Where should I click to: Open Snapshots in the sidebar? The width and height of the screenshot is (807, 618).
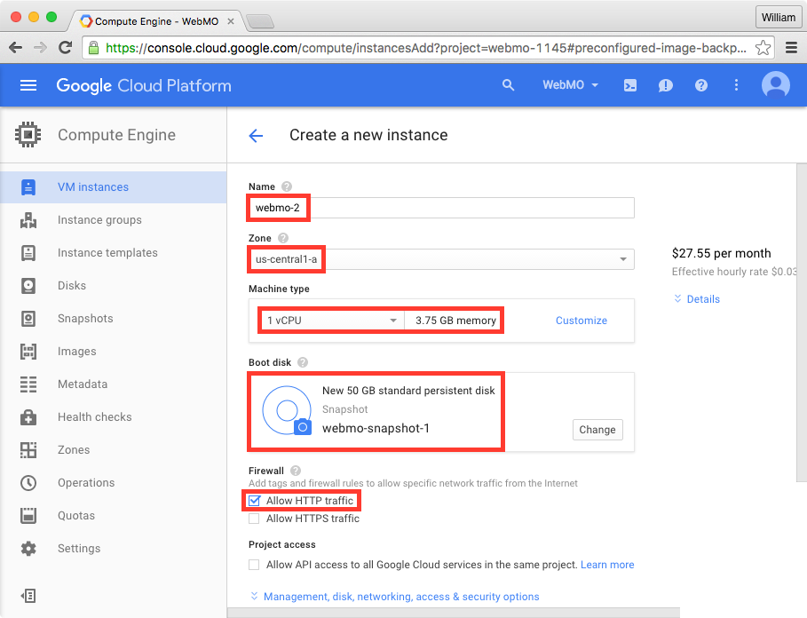pyautogui.click(x=114, y=319)
